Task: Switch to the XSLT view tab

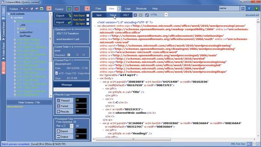Action: (126, 15)
